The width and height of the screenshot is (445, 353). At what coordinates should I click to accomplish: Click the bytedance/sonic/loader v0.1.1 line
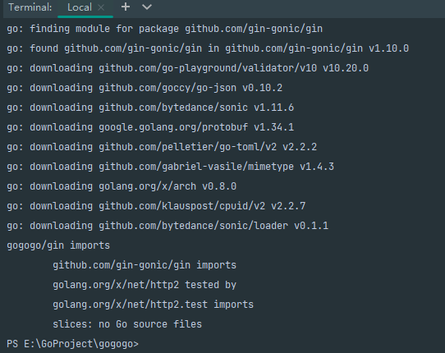point(167,226)
